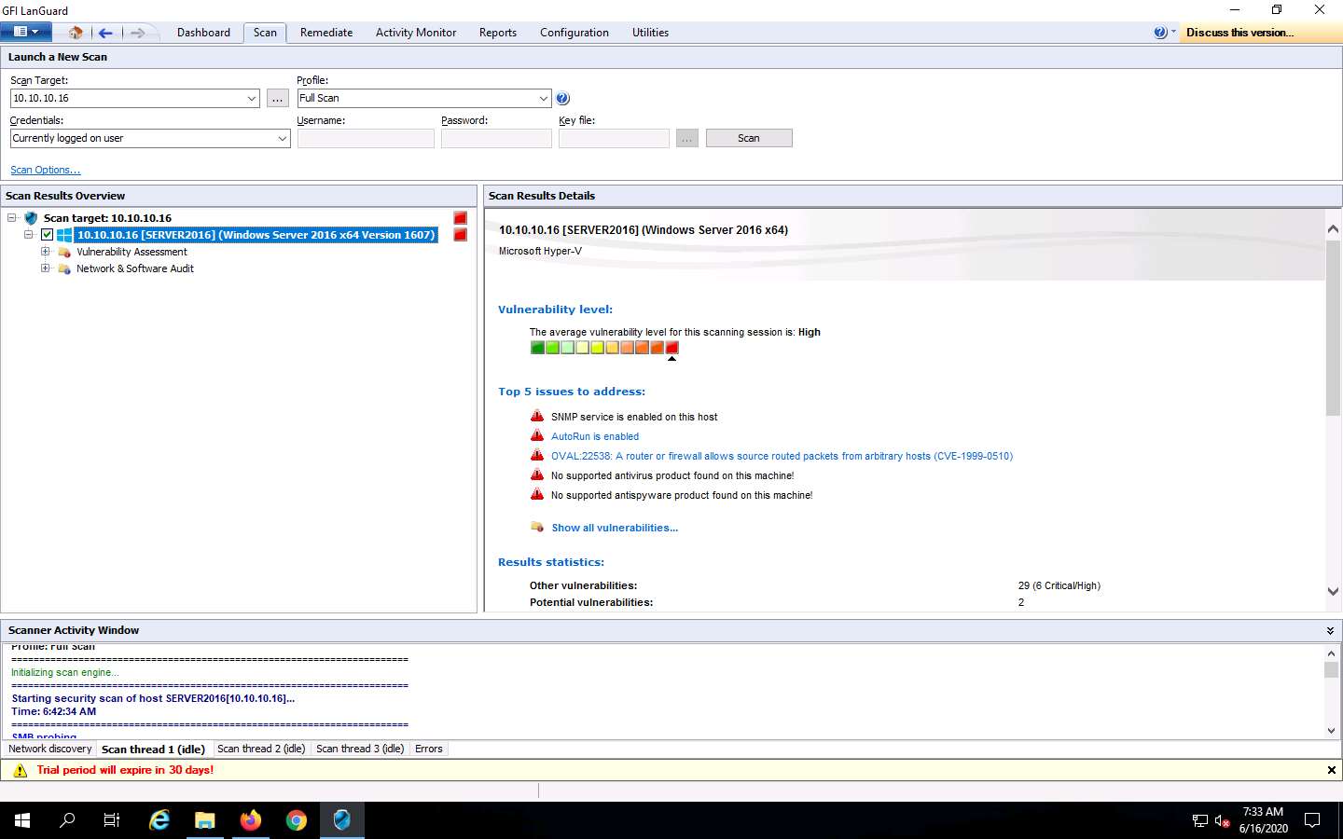Viewport: 1343px width, 839px height.
Task: Click the dark green low end of vulnerability meter
Action: [x=537, y=348]
